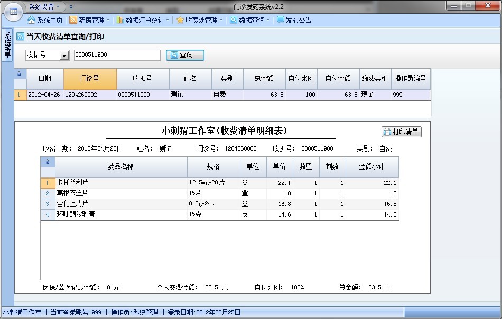Click the lock icon in upper grid corner
Image resolution: width=502 pixels, height=319 pixels.
pyautogui.click(x=19, y=73)
